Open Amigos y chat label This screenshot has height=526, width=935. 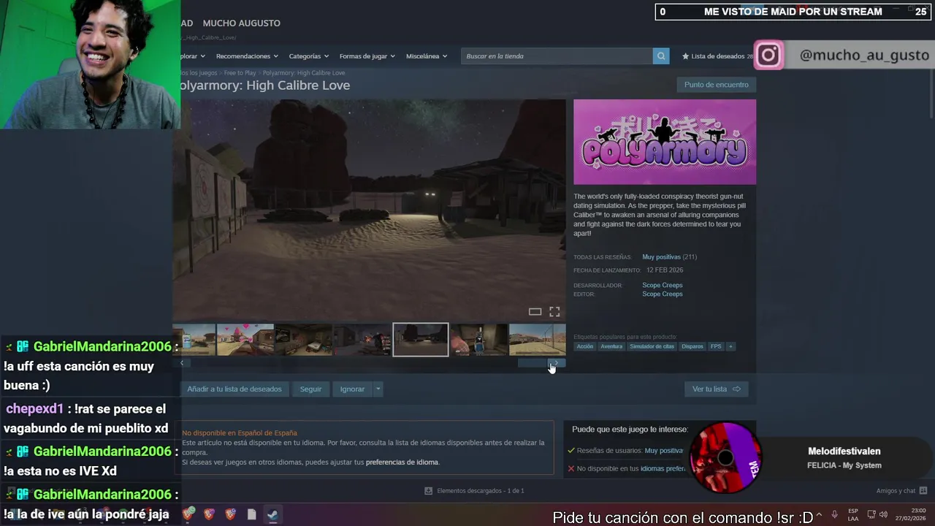tap(896, 491)
